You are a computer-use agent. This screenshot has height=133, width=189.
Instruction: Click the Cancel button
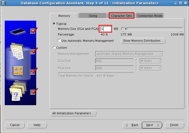pos(15,125)
